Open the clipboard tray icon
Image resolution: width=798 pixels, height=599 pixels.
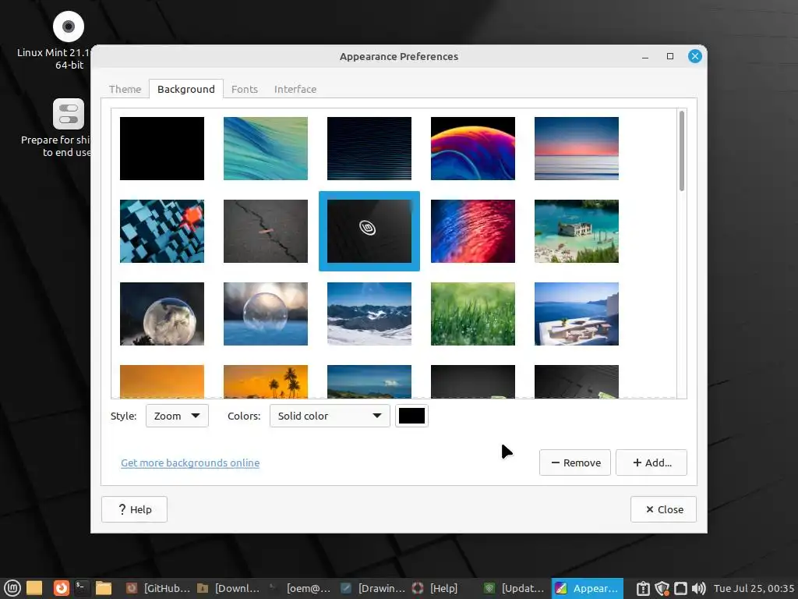643,588
